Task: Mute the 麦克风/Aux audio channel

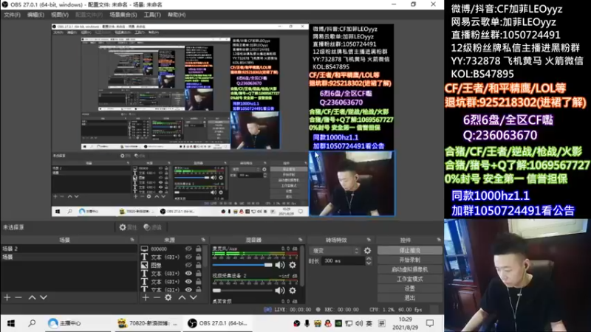Action: 280,265
